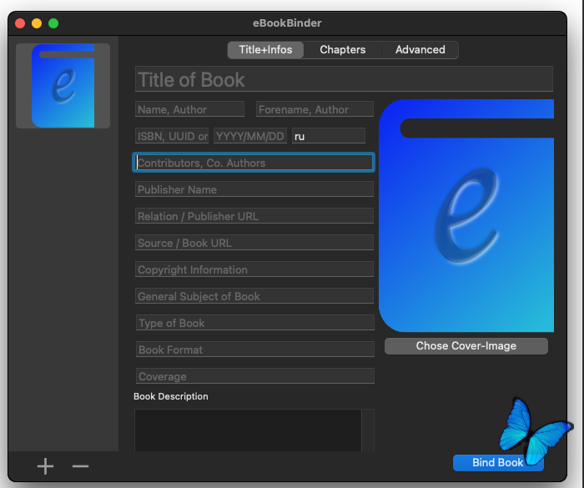584x488 pixels.
Task: Focus the Contributors, Co. Authors field
Action: 254,163
